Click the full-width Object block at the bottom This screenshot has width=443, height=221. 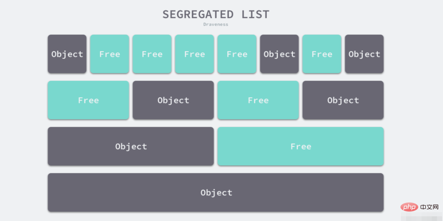click(216, 192)
